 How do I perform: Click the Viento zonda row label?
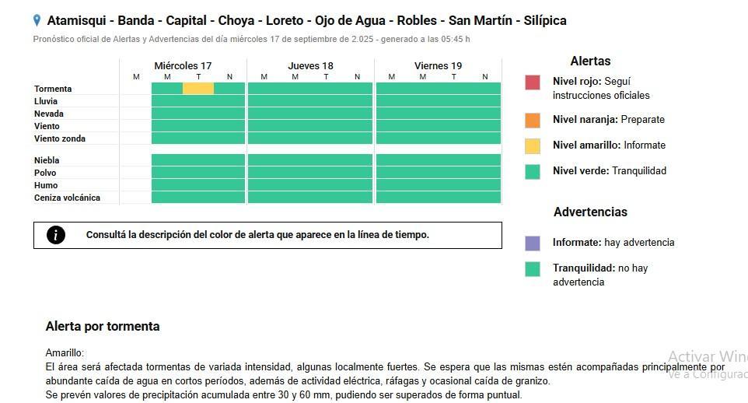pos(60,138)
